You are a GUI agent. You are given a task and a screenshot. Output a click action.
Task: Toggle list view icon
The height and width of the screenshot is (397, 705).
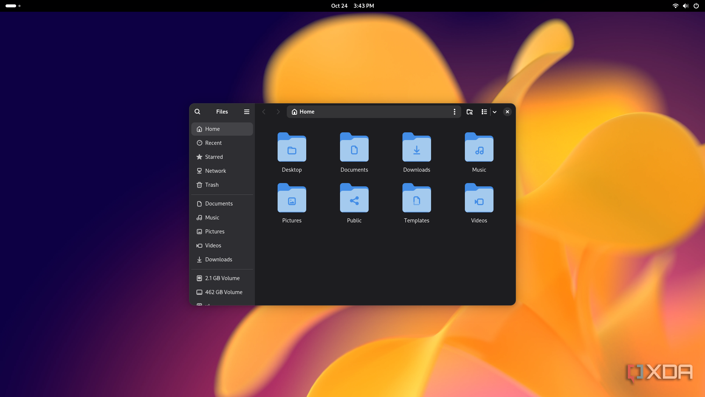[484, 112]
